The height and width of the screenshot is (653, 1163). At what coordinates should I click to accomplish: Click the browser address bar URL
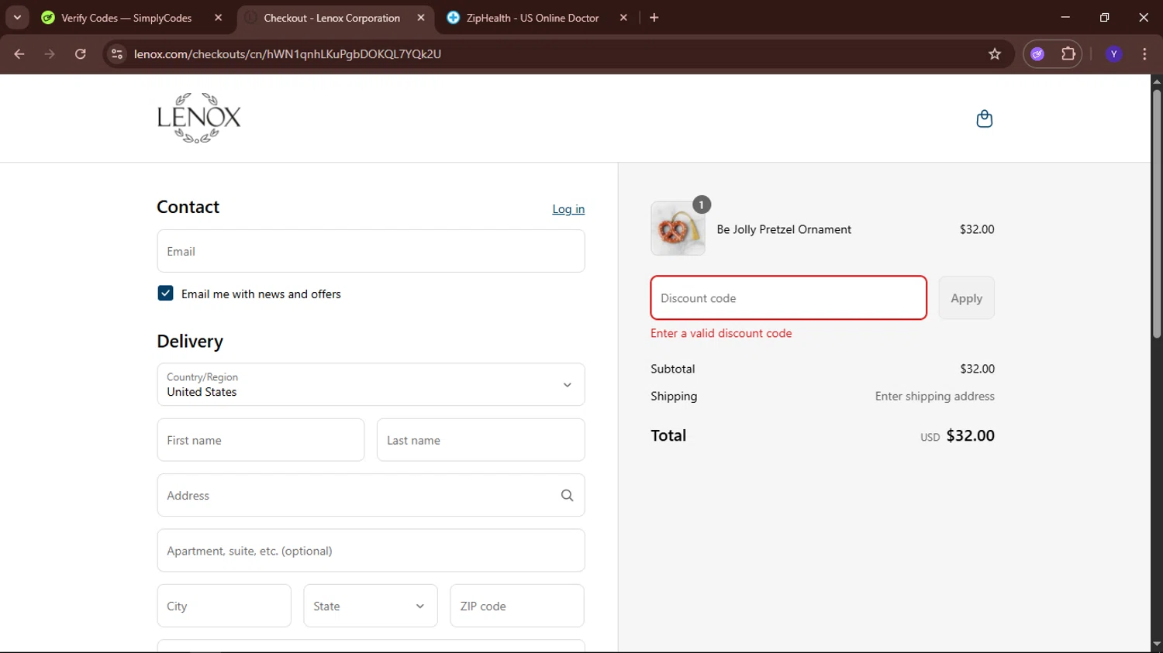pyautogui.click(x=288, y=54)
